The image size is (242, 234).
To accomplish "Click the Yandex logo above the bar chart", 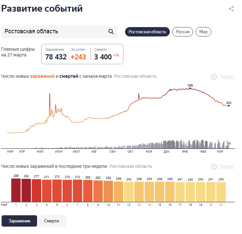I will [x=223, y=167].
